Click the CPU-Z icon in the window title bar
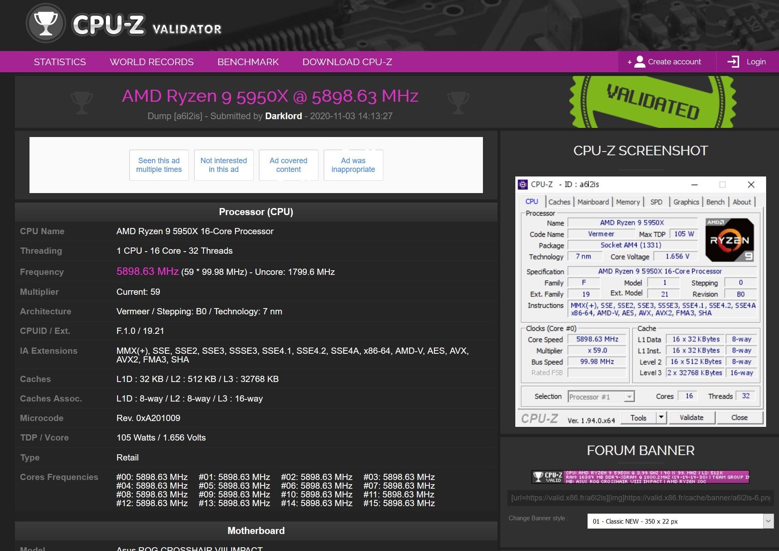Screen dimensions: 779x551 pyautogui.click(x=522, y=184)
